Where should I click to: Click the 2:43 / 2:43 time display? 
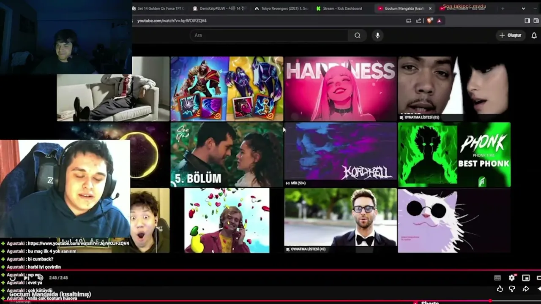(58, 278)
